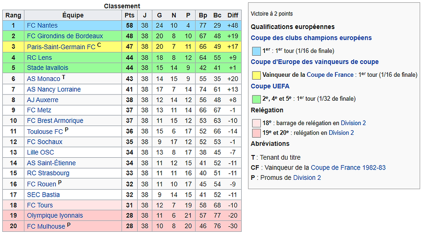Viewport: 422px width, 236px height.
Task: Open the FC Nantes team link
Action: pos(42,26)
